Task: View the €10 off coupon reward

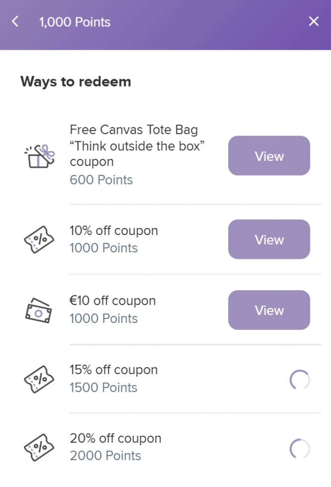Action: [x=269, y=310]
